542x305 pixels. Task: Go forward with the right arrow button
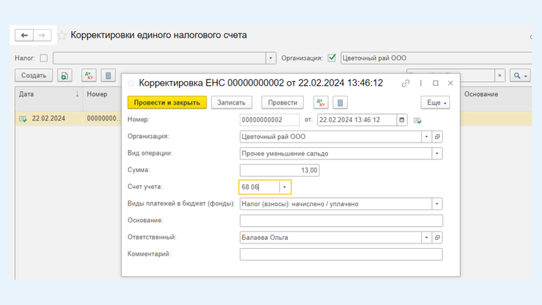pos(43,35)
